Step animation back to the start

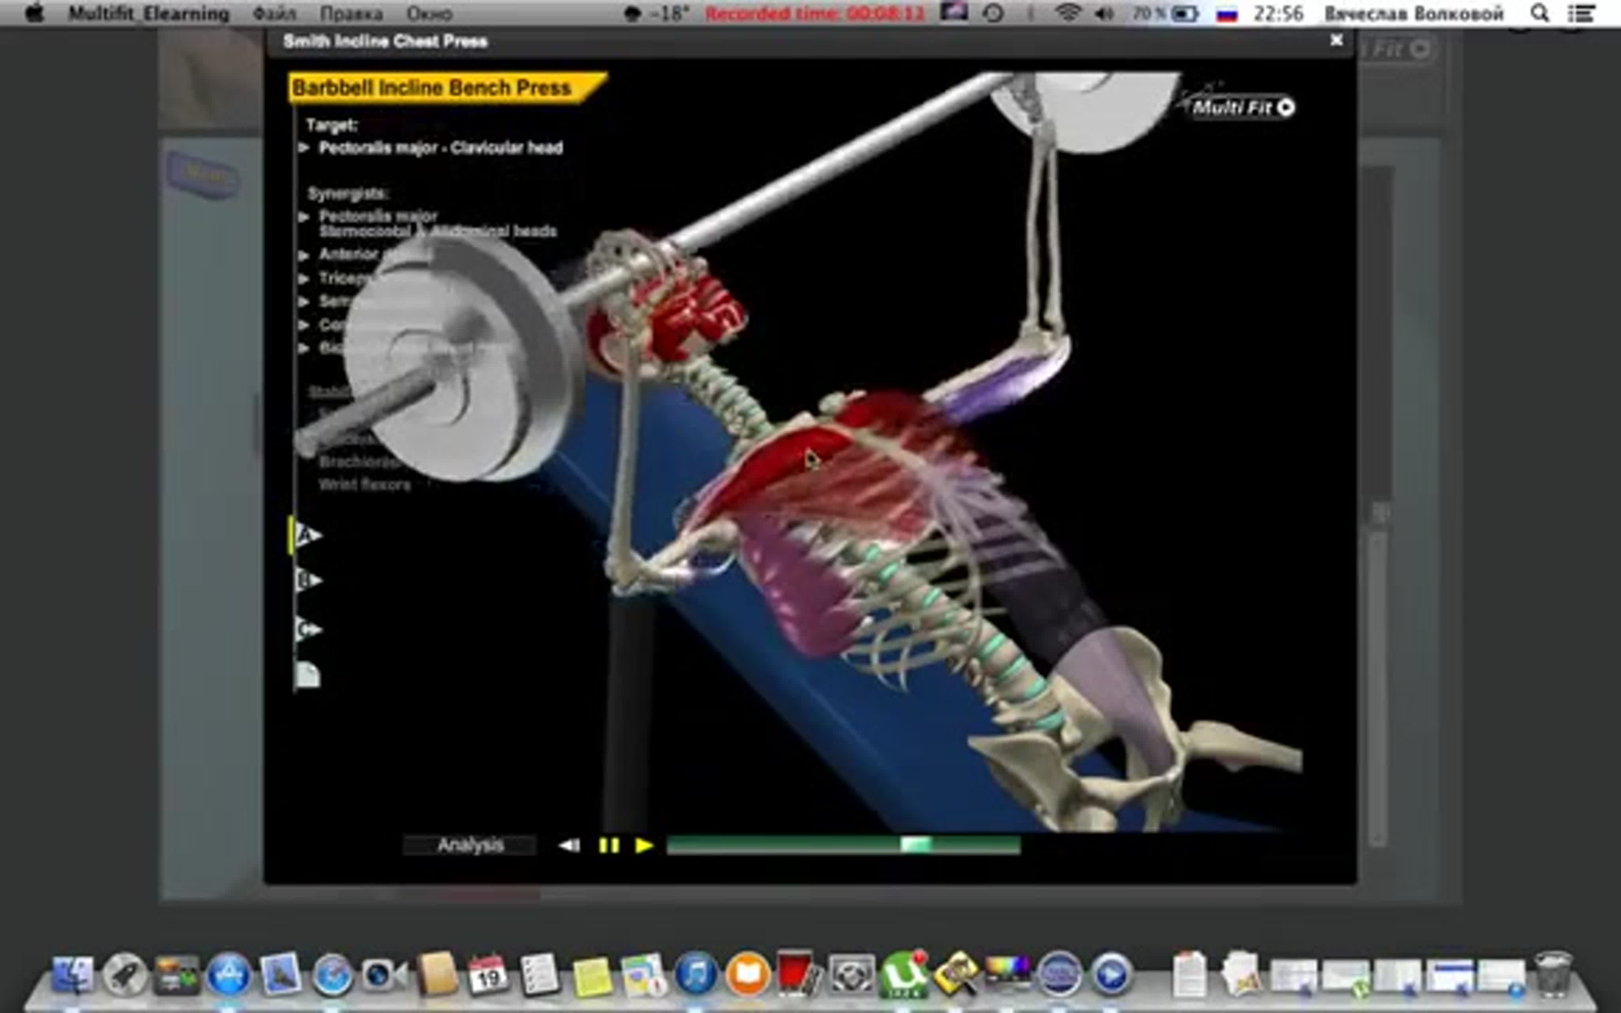(x=569, y=846)
